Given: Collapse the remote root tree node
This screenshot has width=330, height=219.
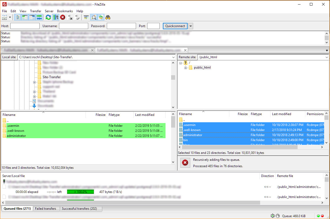Looking at the screenshot, I should [181, 63].
